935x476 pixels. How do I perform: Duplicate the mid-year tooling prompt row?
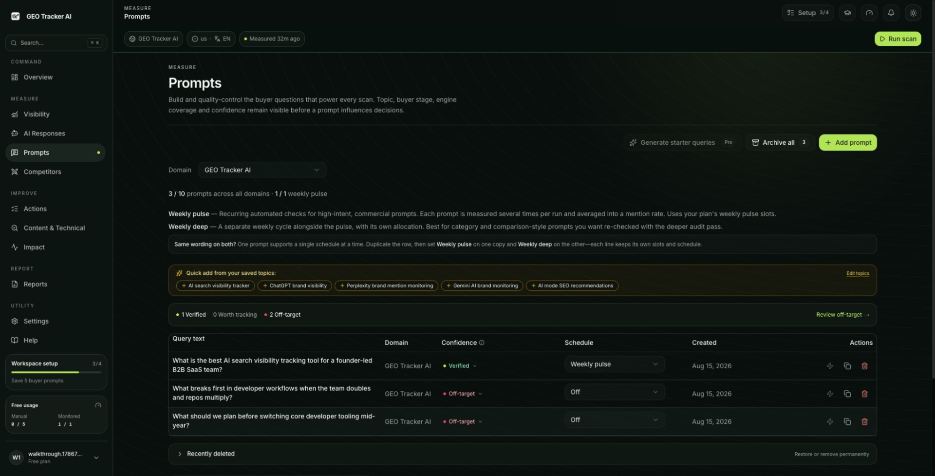tap(847, 421)
